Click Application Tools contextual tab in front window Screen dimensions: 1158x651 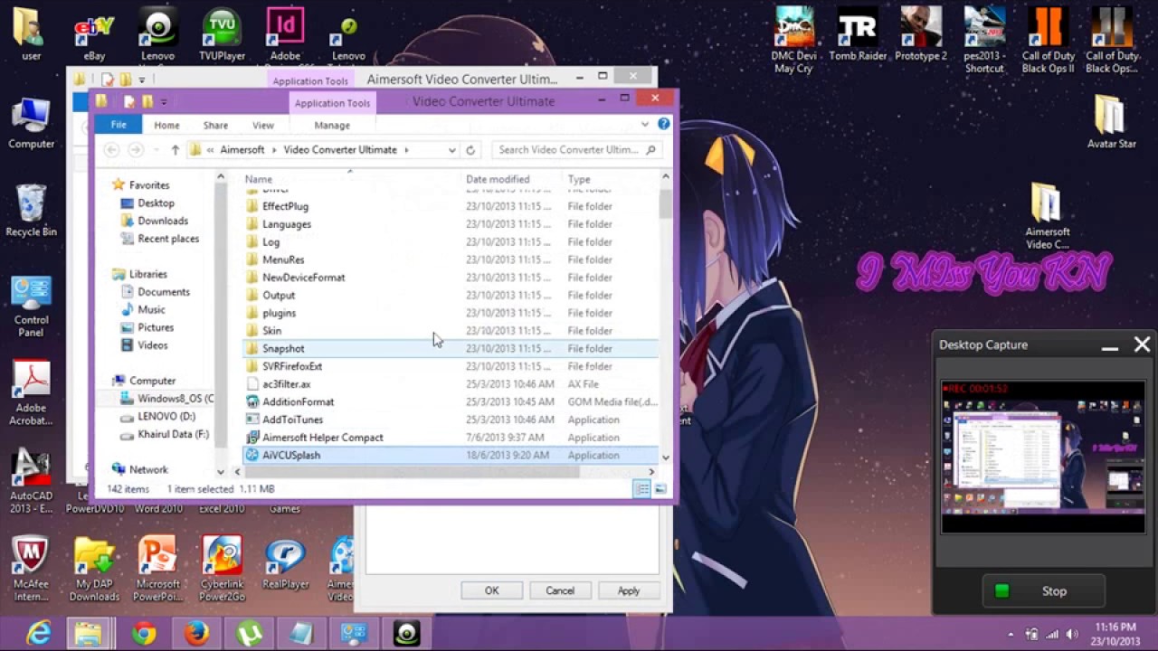332,103
